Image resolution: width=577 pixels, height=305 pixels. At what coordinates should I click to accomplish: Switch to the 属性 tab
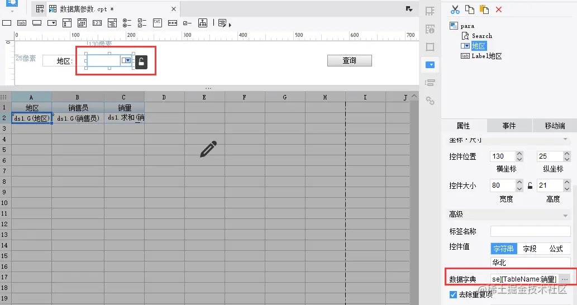(464, 126)
